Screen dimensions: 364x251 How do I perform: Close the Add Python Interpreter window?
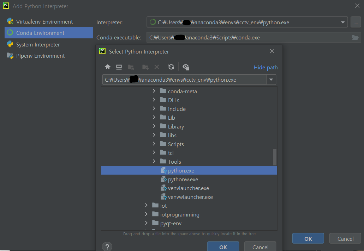[x=357, y=6]
